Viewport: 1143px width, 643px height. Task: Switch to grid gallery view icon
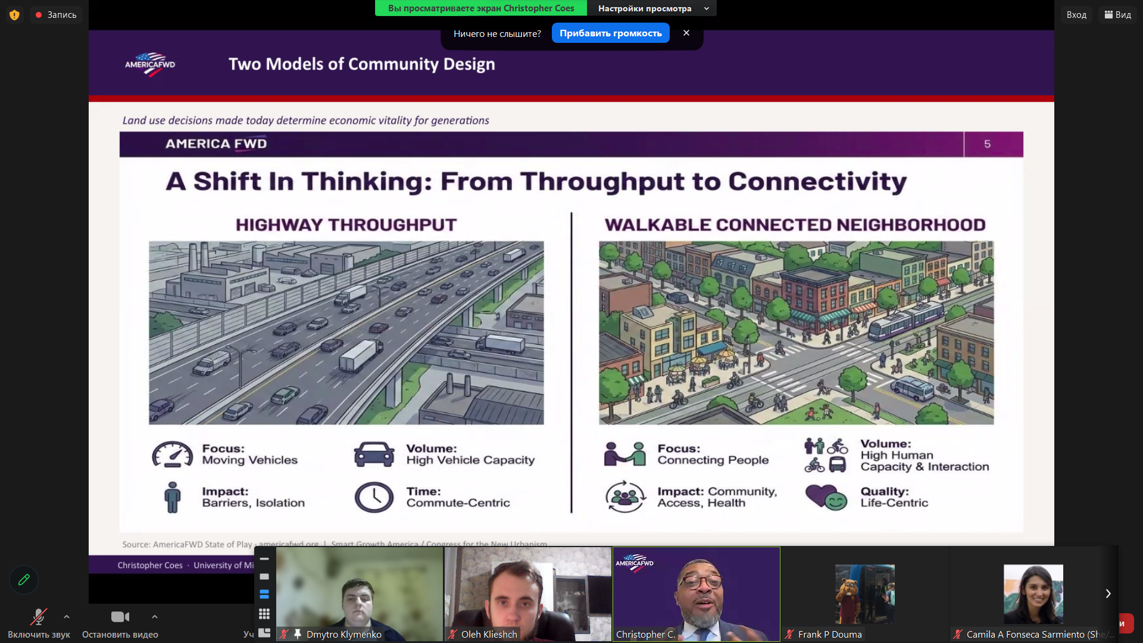tap(264, 613)
